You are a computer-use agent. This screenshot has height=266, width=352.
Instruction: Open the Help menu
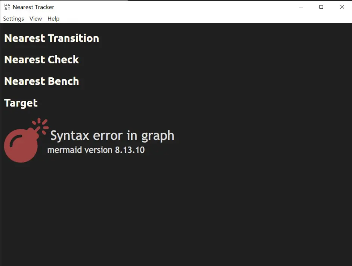tap(53, 19)
